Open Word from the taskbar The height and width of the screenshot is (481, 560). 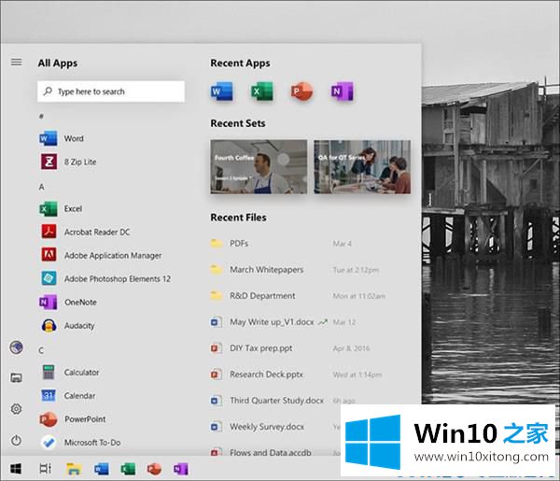[102, 469]
